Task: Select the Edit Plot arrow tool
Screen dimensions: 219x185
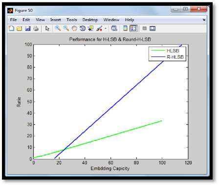Action: 47,28
